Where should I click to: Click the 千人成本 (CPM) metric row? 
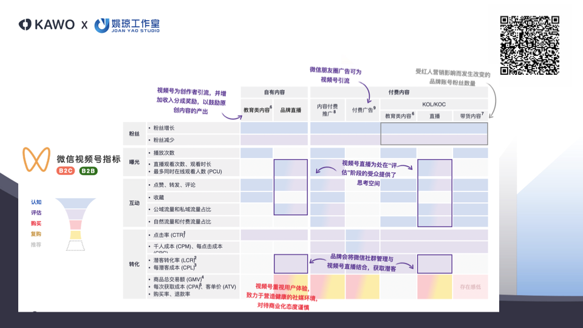(193, 247)
